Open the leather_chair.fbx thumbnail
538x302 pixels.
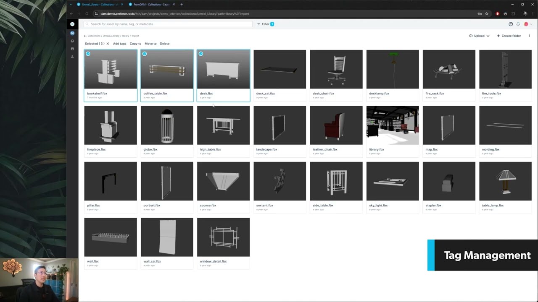[336, 125]
